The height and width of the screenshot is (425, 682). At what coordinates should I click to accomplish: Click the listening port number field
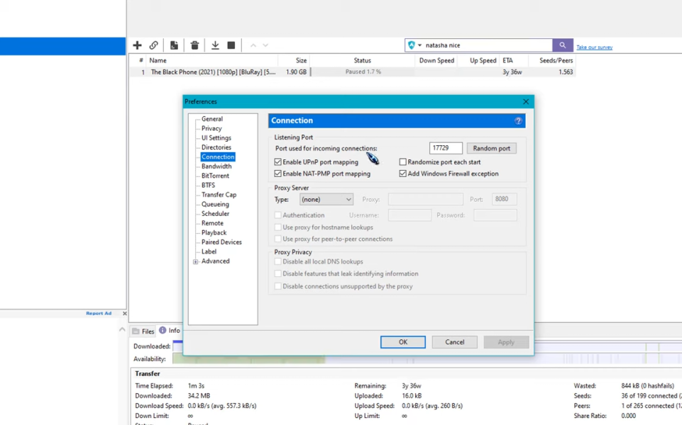pyautogui.click(x=446, y=149)
